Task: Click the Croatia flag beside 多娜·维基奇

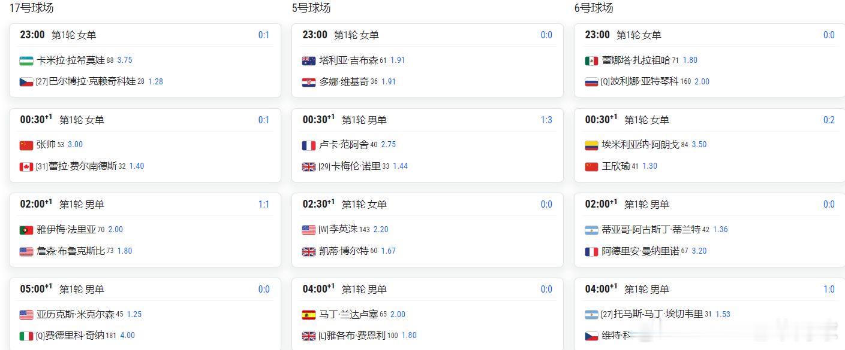Action: coord(309,82)
